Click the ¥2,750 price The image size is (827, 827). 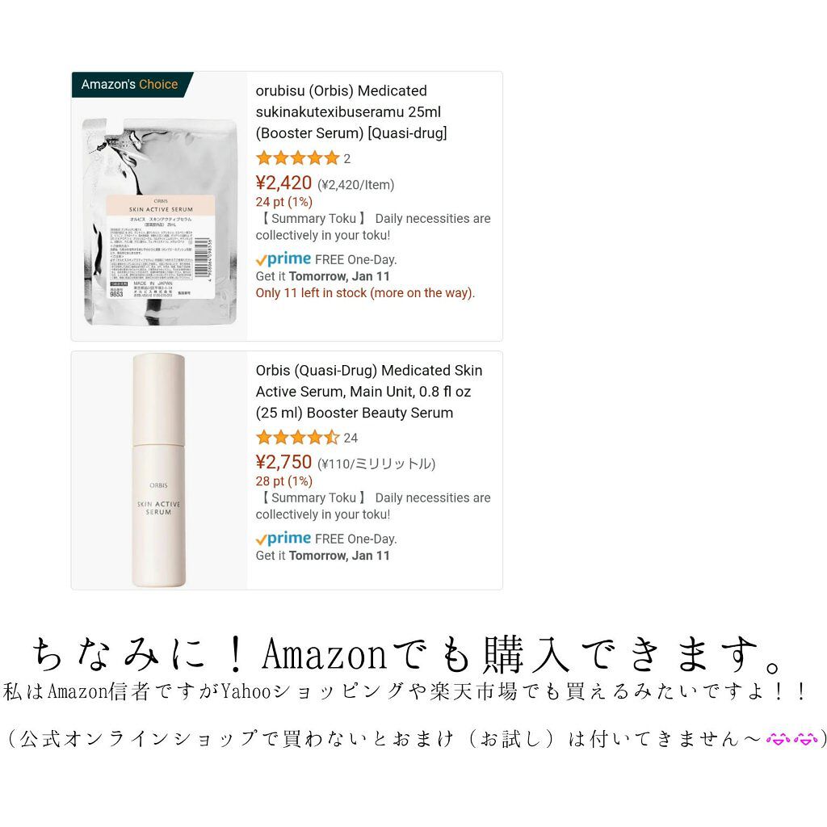click(x=283, y=462)
